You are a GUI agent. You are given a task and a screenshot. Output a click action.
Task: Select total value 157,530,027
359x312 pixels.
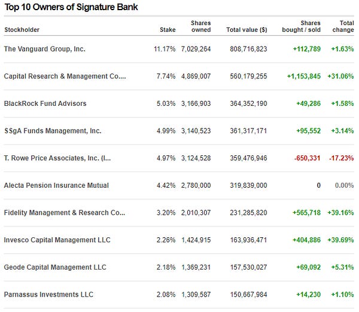248,267
